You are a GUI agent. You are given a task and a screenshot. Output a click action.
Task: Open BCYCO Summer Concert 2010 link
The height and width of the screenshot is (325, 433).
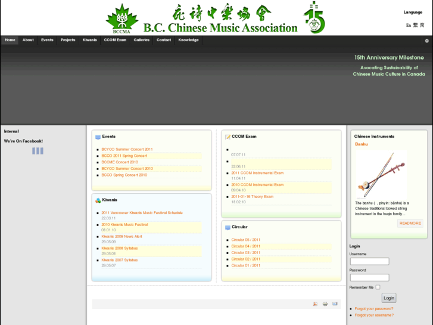[x=127, y=168]
